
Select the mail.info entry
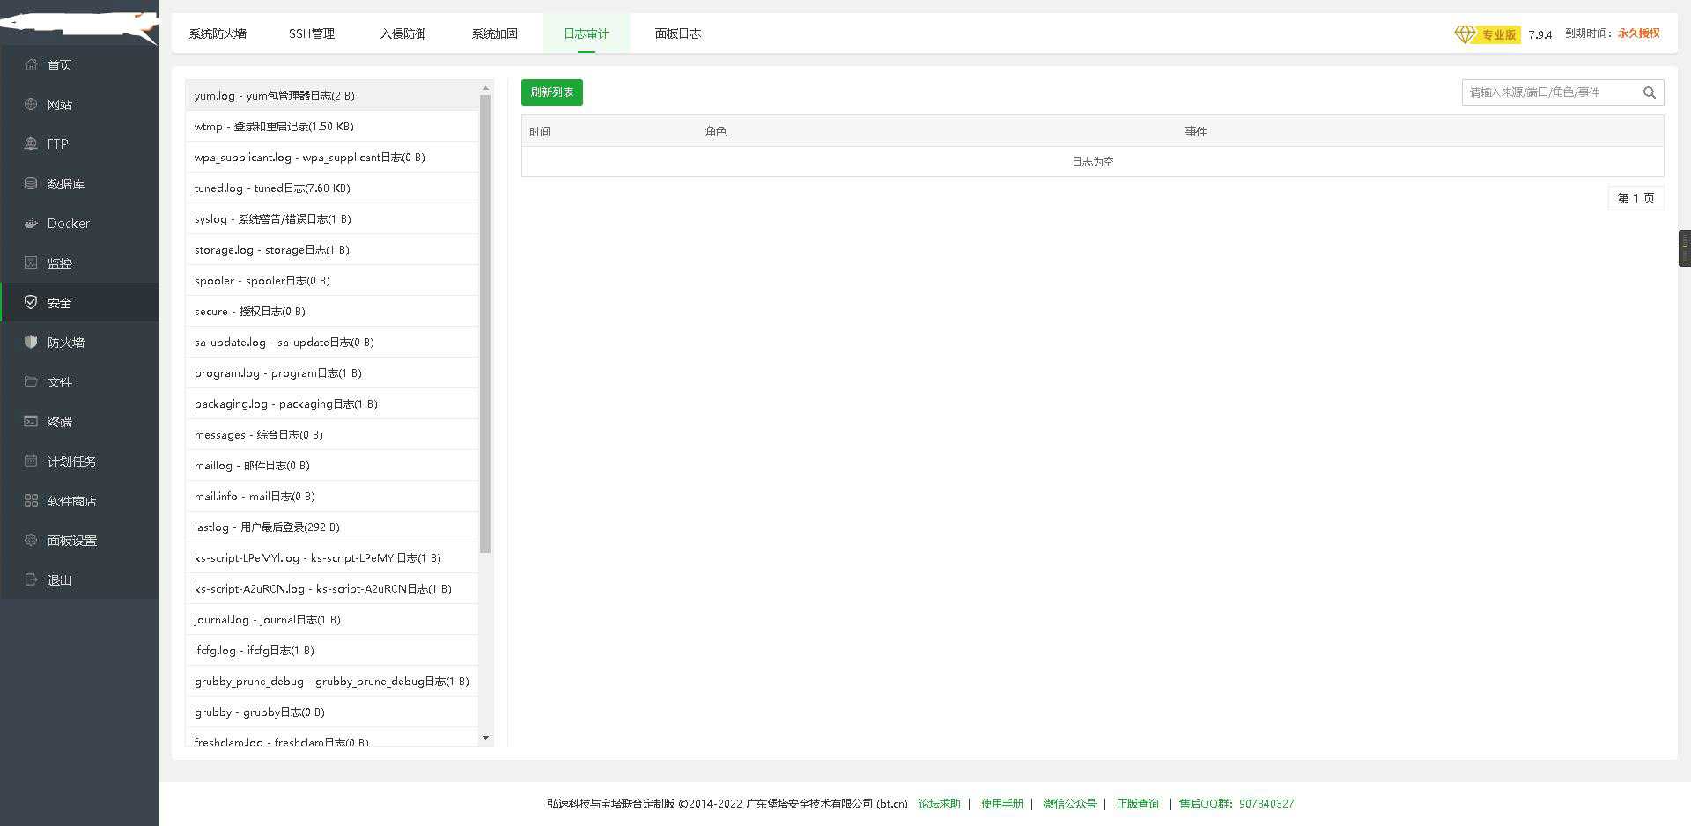coord(332,496)
